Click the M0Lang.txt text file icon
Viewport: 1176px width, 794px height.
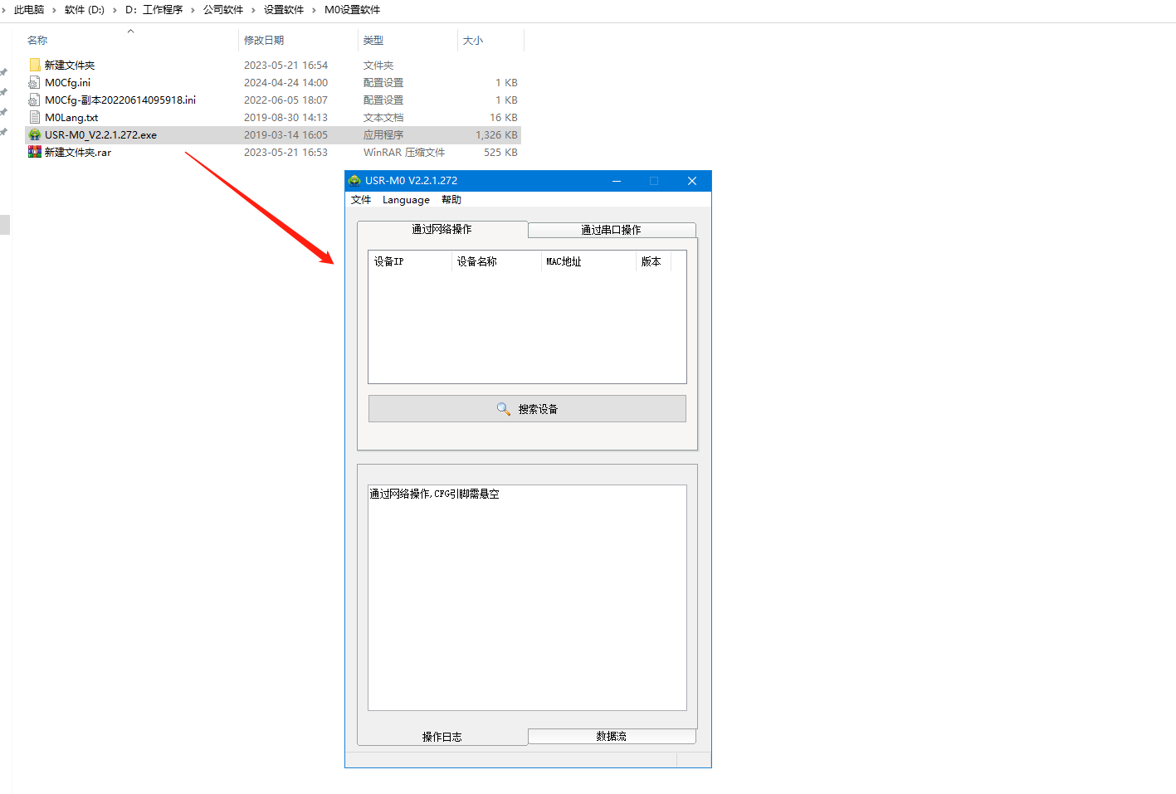pos(35,117)
